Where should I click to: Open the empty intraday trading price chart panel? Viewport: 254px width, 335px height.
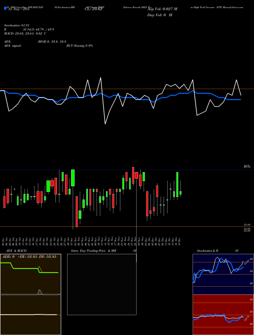[x=102, y=284]
